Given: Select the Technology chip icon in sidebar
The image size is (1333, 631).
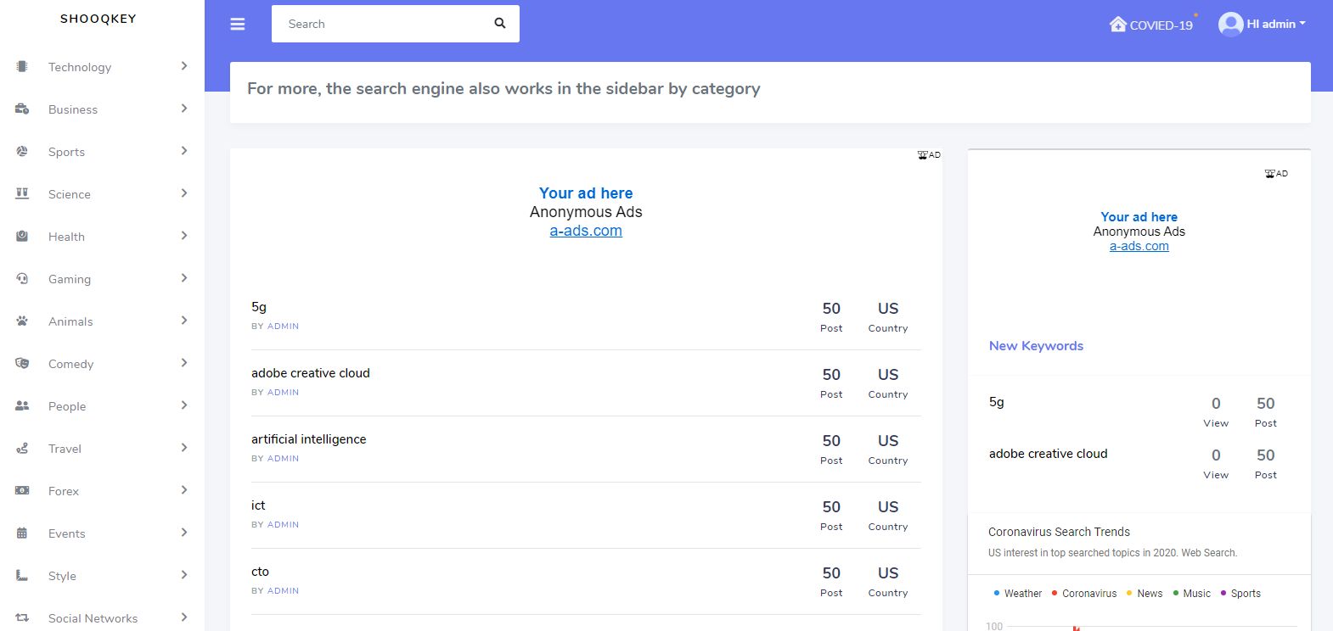Looking at the screenshot, I should click(x=22, y=67).
